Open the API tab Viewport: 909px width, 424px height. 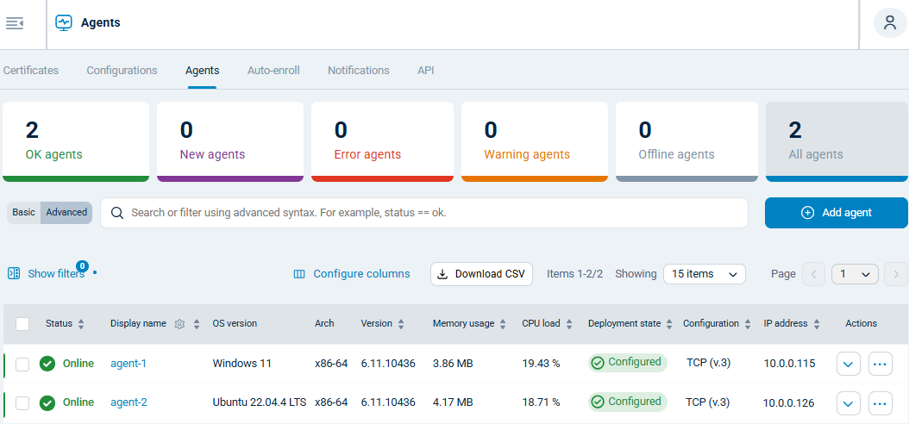point(425,71)
